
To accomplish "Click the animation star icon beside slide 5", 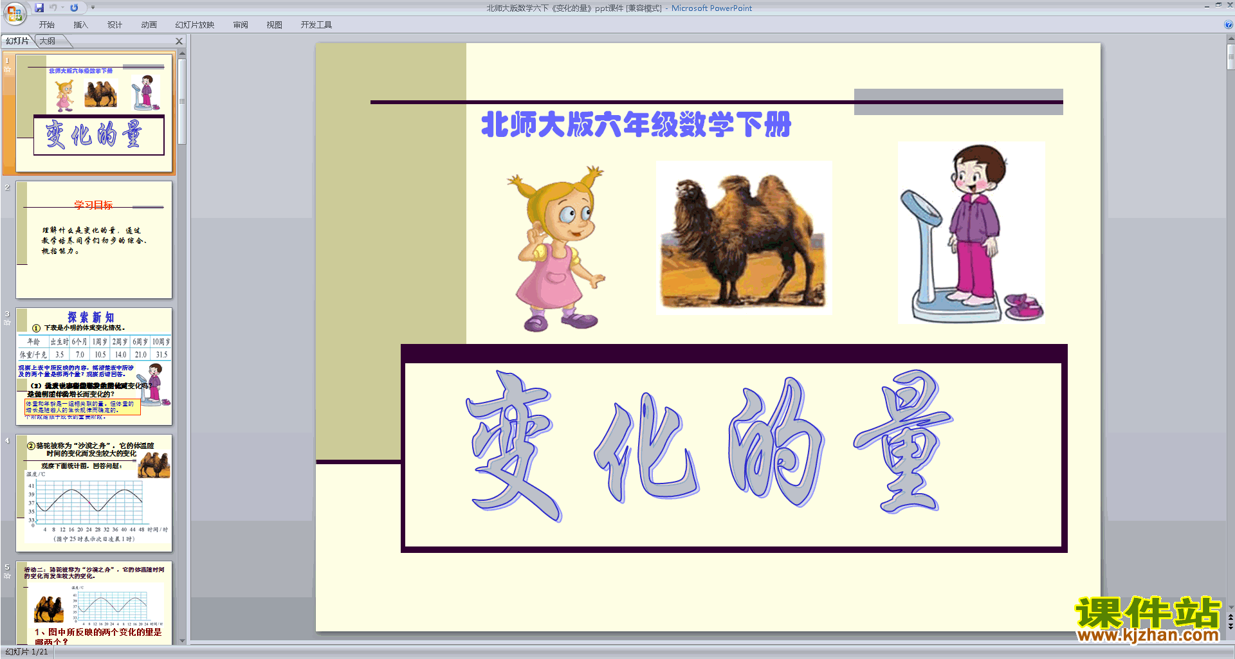I will coord(7,576).
